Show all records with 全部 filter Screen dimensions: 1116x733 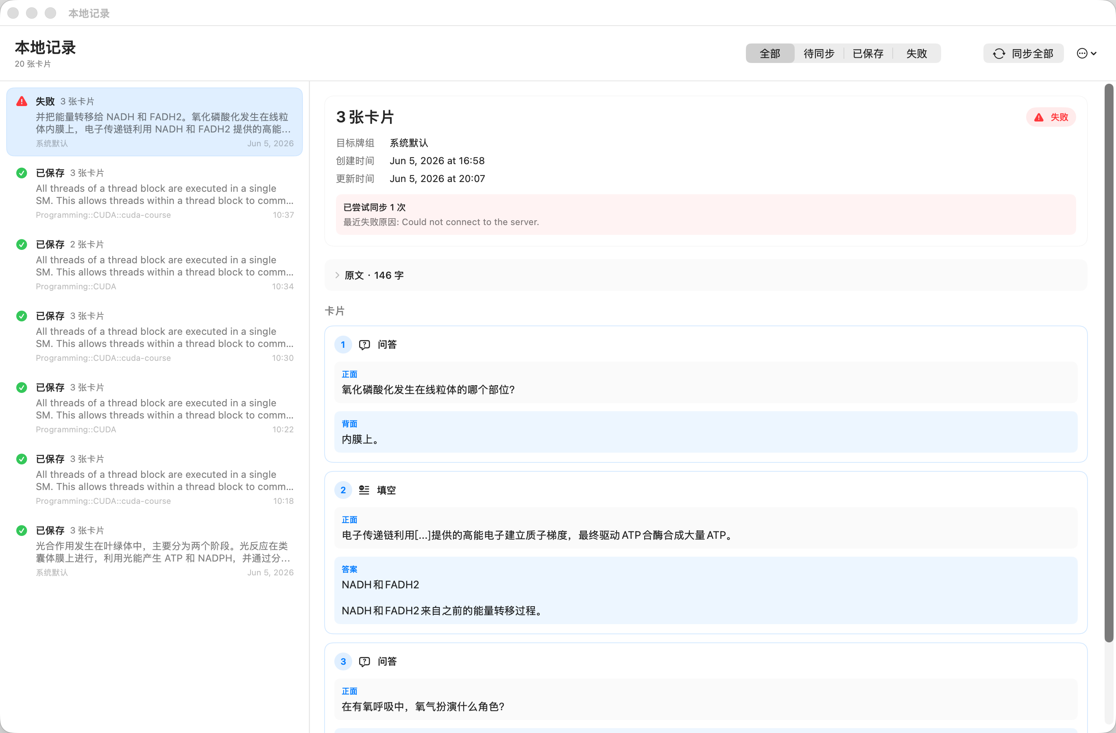click(x=770, y=53)
